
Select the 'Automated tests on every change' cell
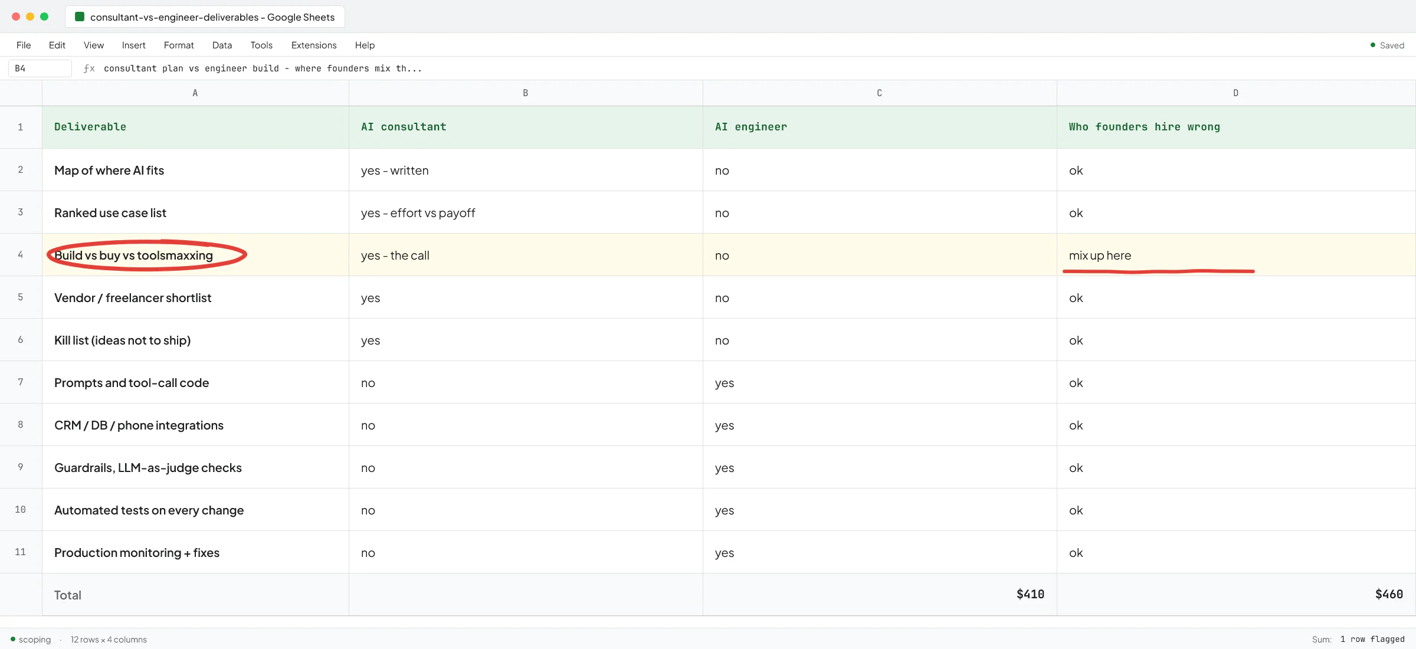[x=195, y=510]
